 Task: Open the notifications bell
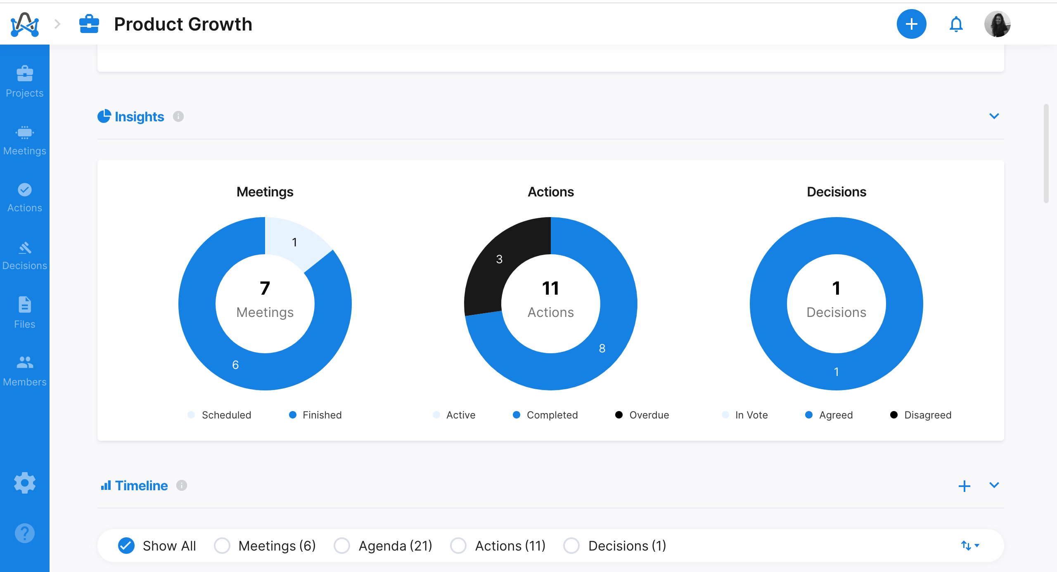pos(956,24)
